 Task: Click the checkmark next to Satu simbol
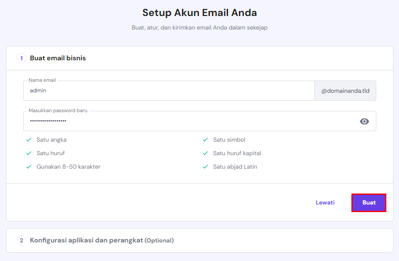point(205,140)
